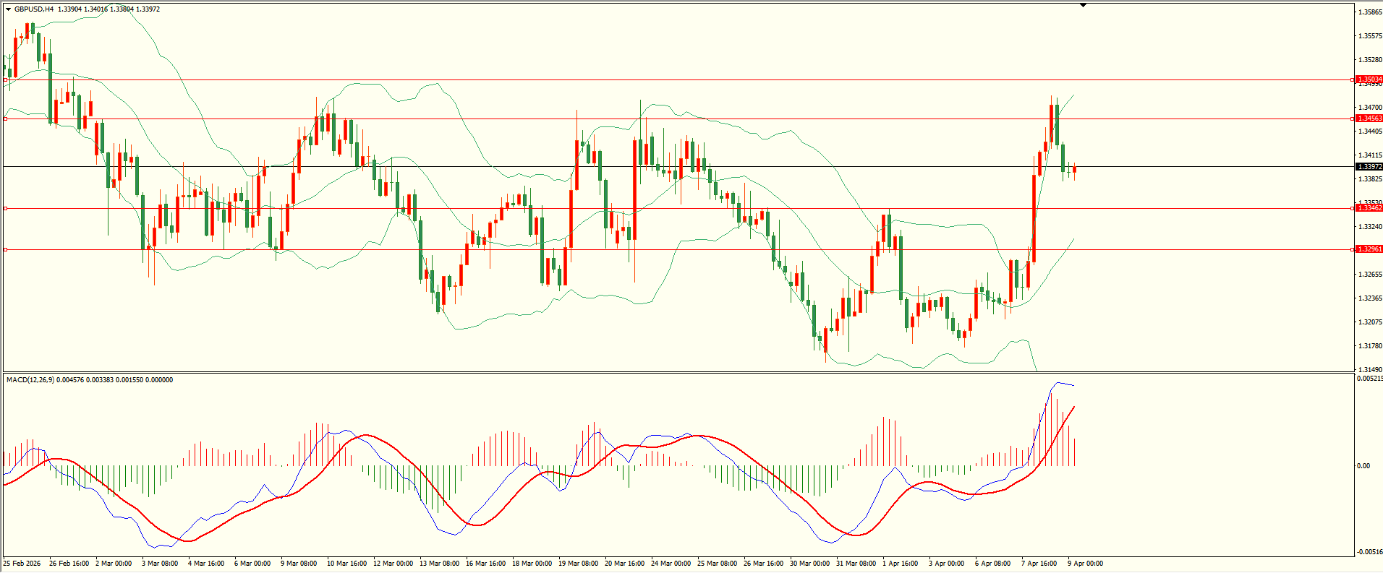Click the 1.33462 red price label
Screen dimensions: 1383x573
click(1369, 208)
